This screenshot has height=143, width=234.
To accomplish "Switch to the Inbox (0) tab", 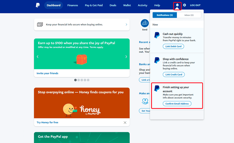I will [189, 15].
